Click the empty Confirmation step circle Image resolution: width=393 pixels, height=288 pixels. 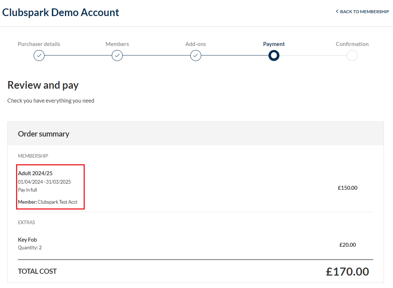tap(352, 55)
